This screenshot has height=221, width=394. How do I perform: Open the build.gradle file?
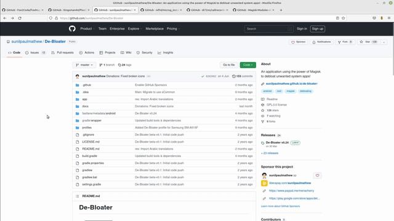click(89, 156)
